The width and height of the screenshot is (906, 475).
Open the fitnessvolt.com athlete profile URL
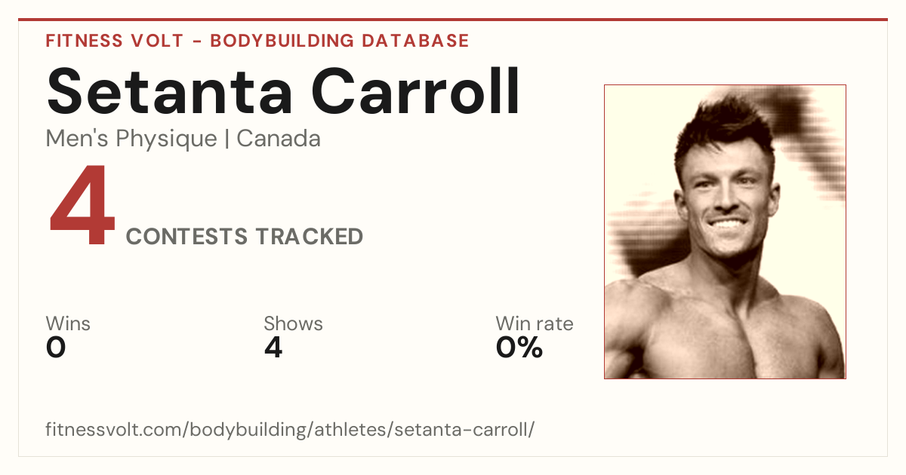click(x=291, y=430)
